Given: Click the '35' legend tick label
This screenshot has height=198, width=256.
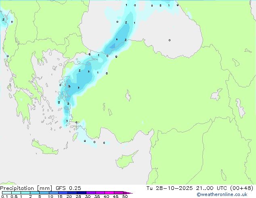Looking at the screenshot, I should (x=97, y=196).
